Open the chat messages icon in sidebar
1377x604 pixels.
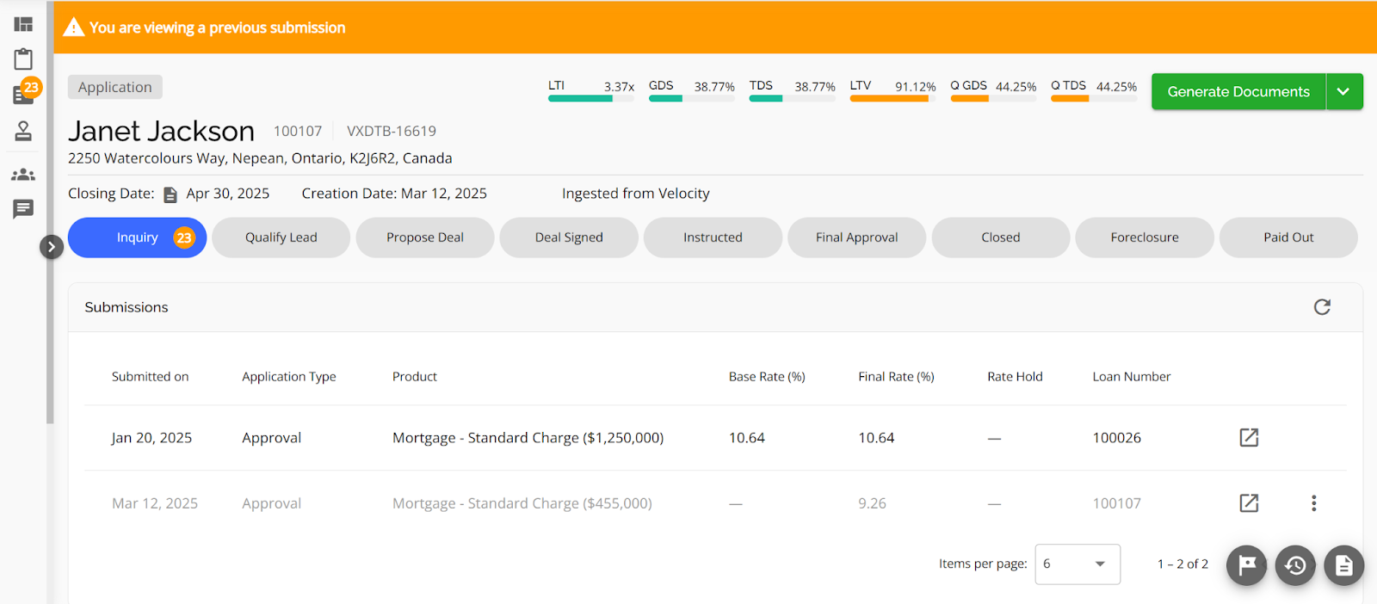[x=23, y=209]
